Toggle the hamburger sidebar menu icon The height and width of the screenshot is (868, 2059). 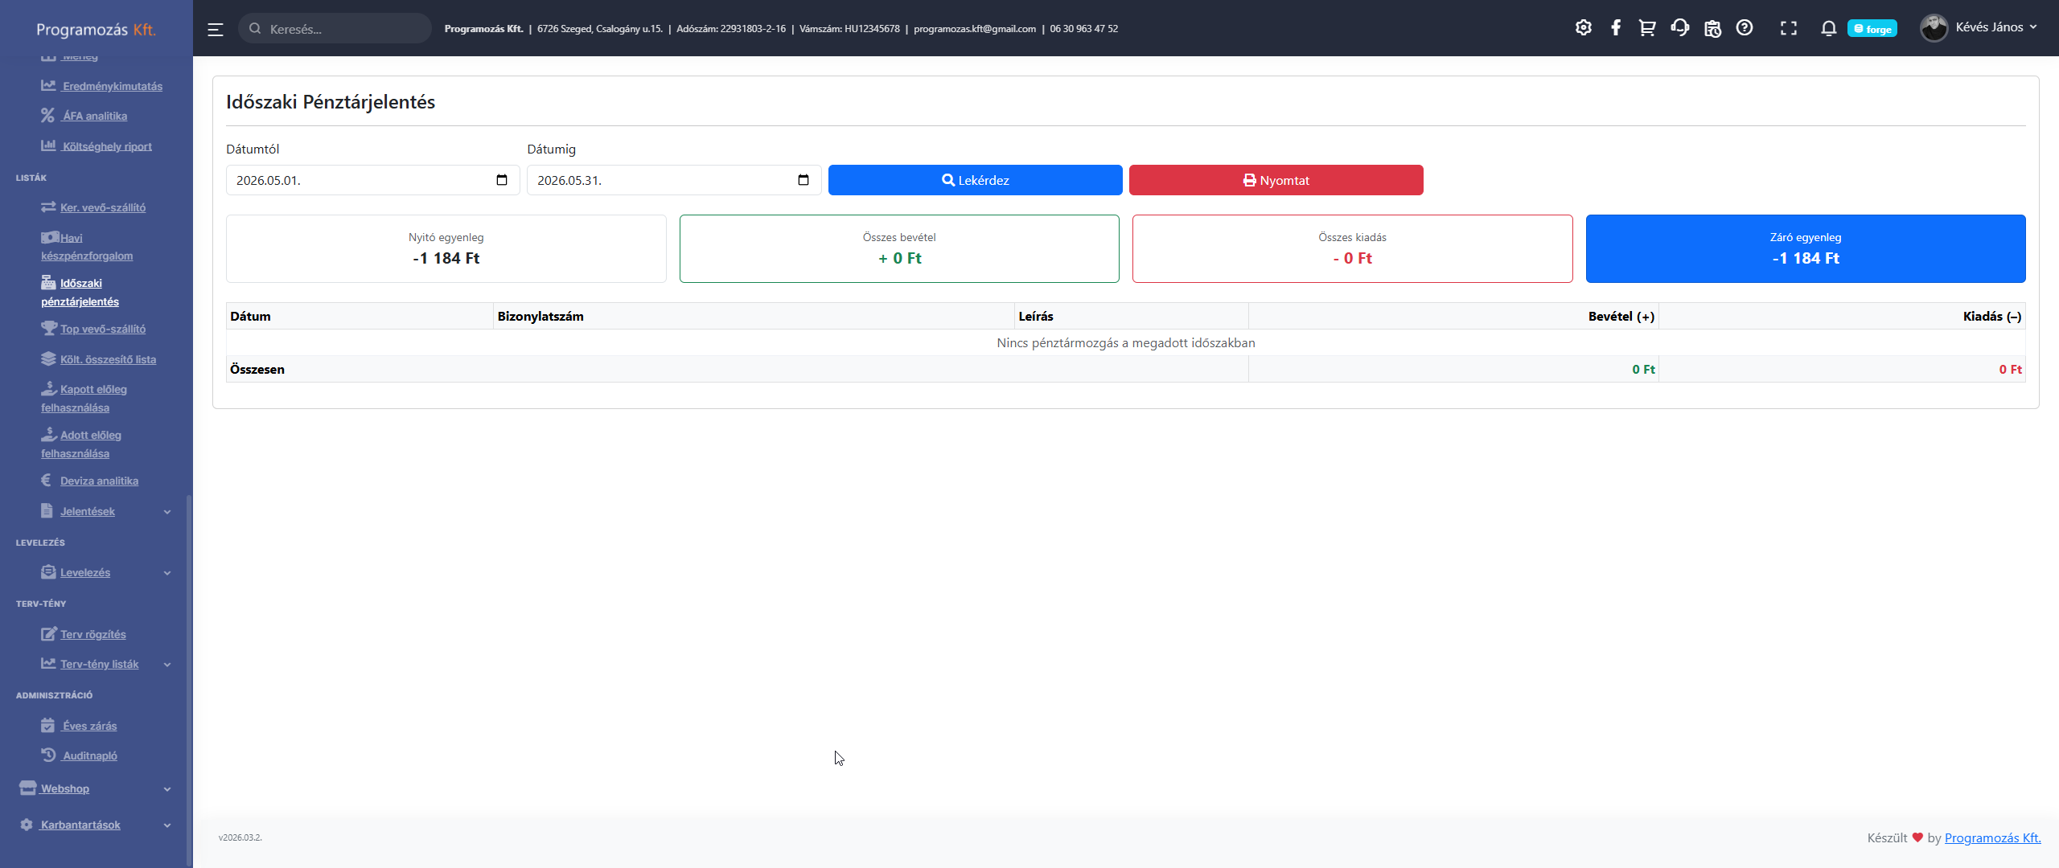tap(215, 30)
